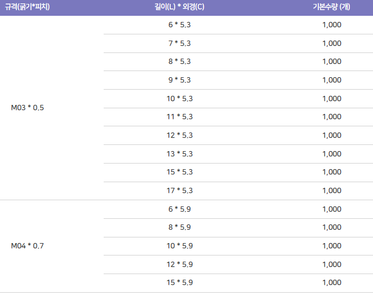The image size is (373, 304).
Task: Click the 길이(L) * 외경(C) column header
Action: [x=179, y=7]
